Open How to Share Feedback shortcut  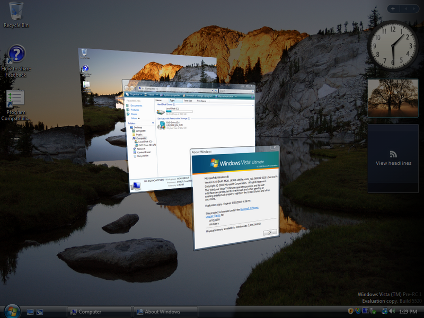tap(16, 61)
